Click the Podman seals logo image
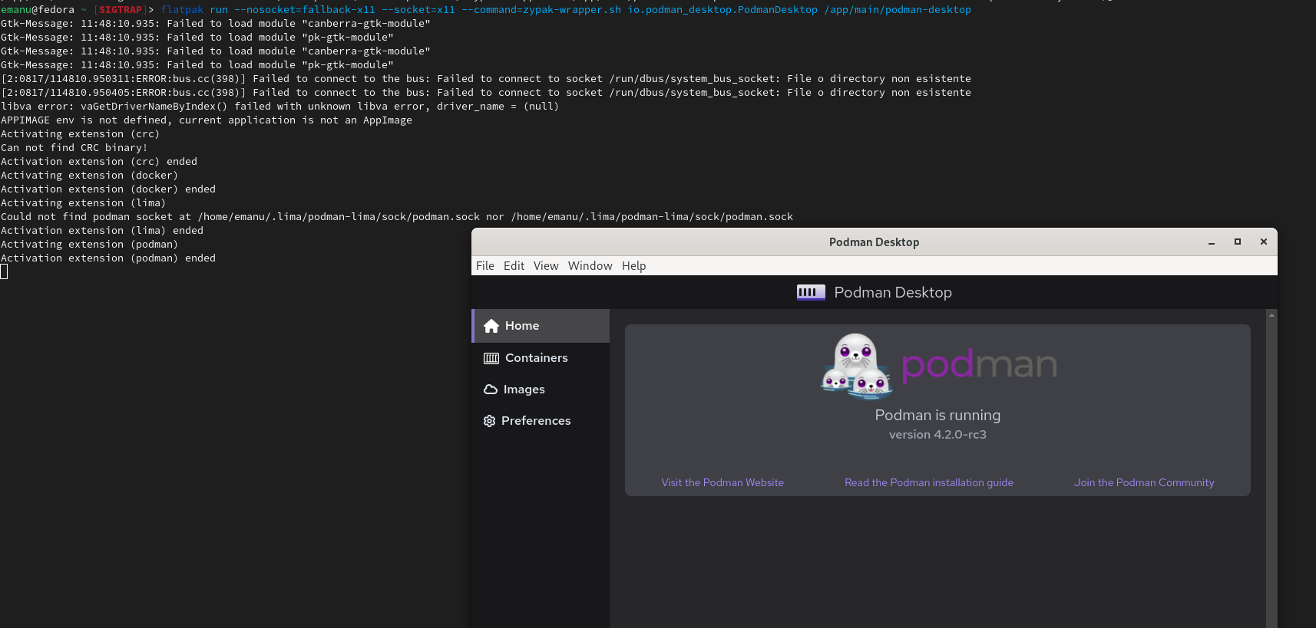Screen dimensions: 1316x628 click(x=856, y=366)
